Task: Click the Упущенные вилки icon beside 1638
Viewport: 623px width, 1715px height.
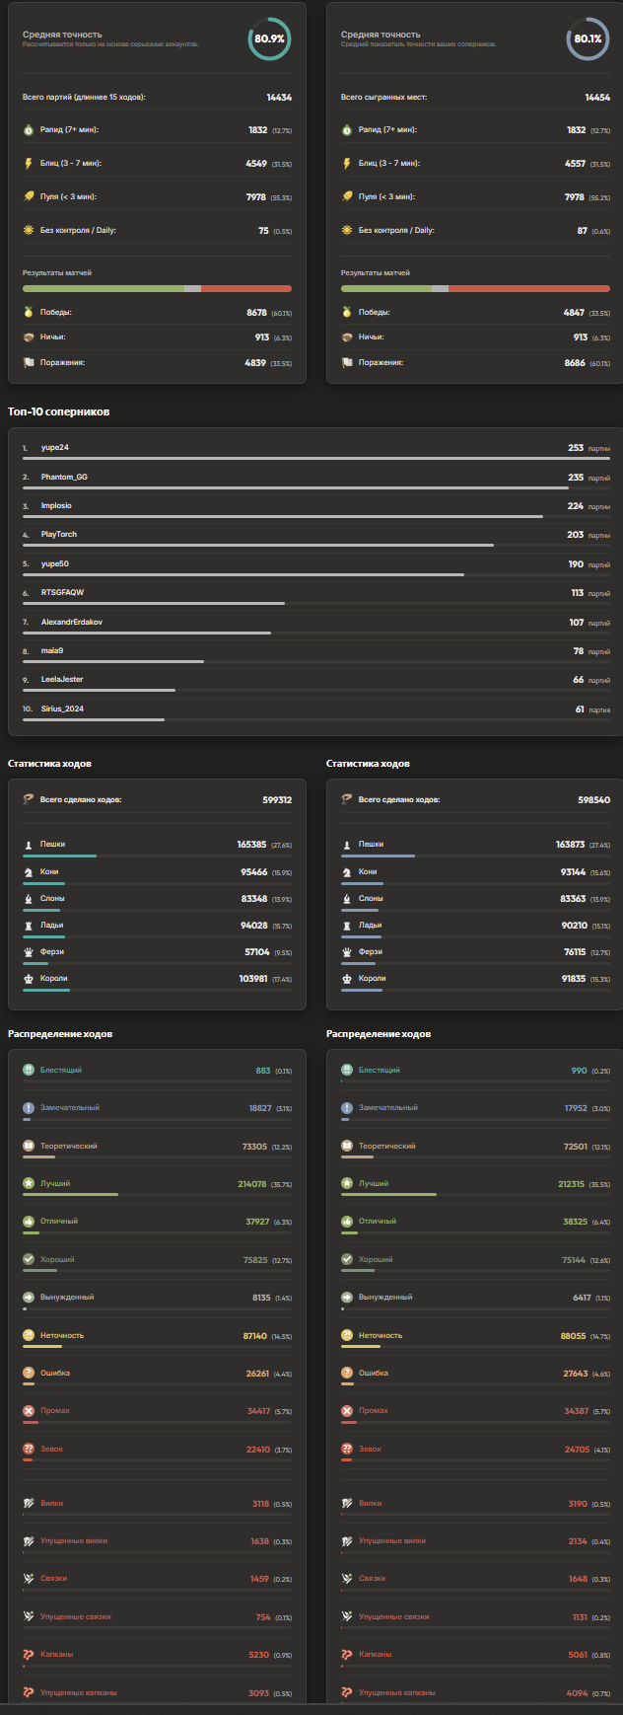Action: [x=29, y=1541]
